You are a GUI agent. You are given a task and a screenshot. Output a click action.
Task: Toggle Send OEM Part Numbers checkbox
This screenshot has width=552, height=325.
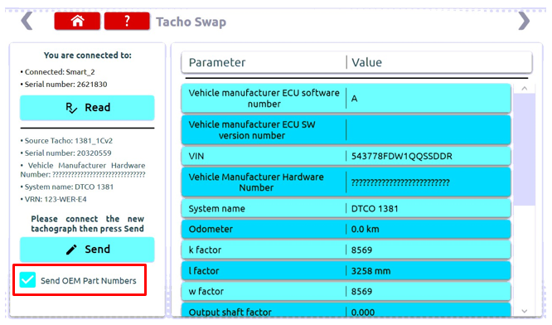click(x=28, y=280)
